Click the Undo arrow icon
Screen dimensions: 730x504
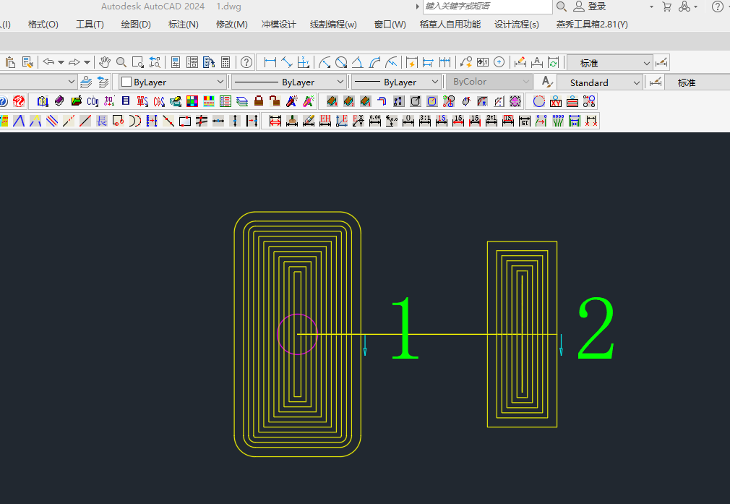point(48,62)
